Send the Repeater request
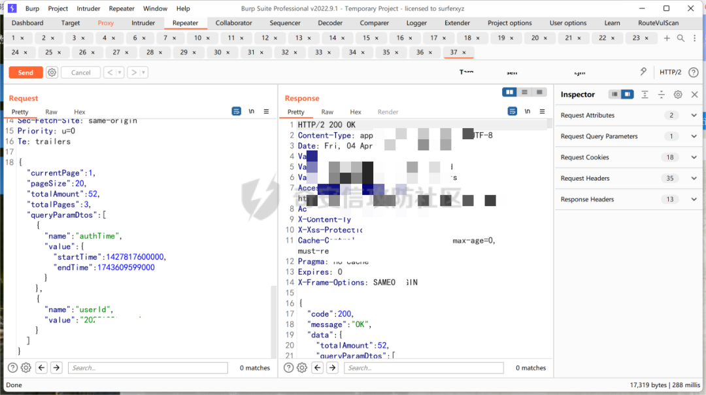706x395 pixels. pyautogui.click(x=25, y=73)
